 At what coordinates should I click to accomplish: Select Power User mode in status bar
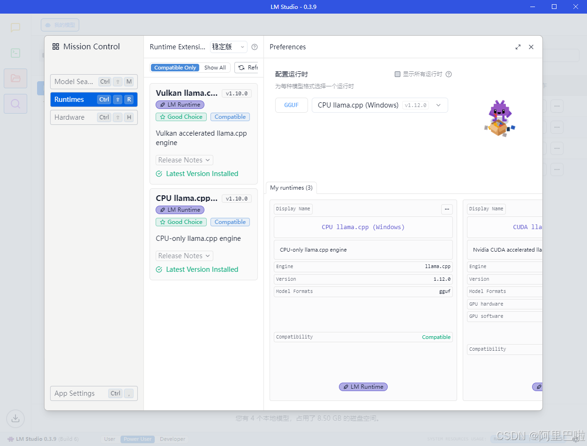click(137, 439)
